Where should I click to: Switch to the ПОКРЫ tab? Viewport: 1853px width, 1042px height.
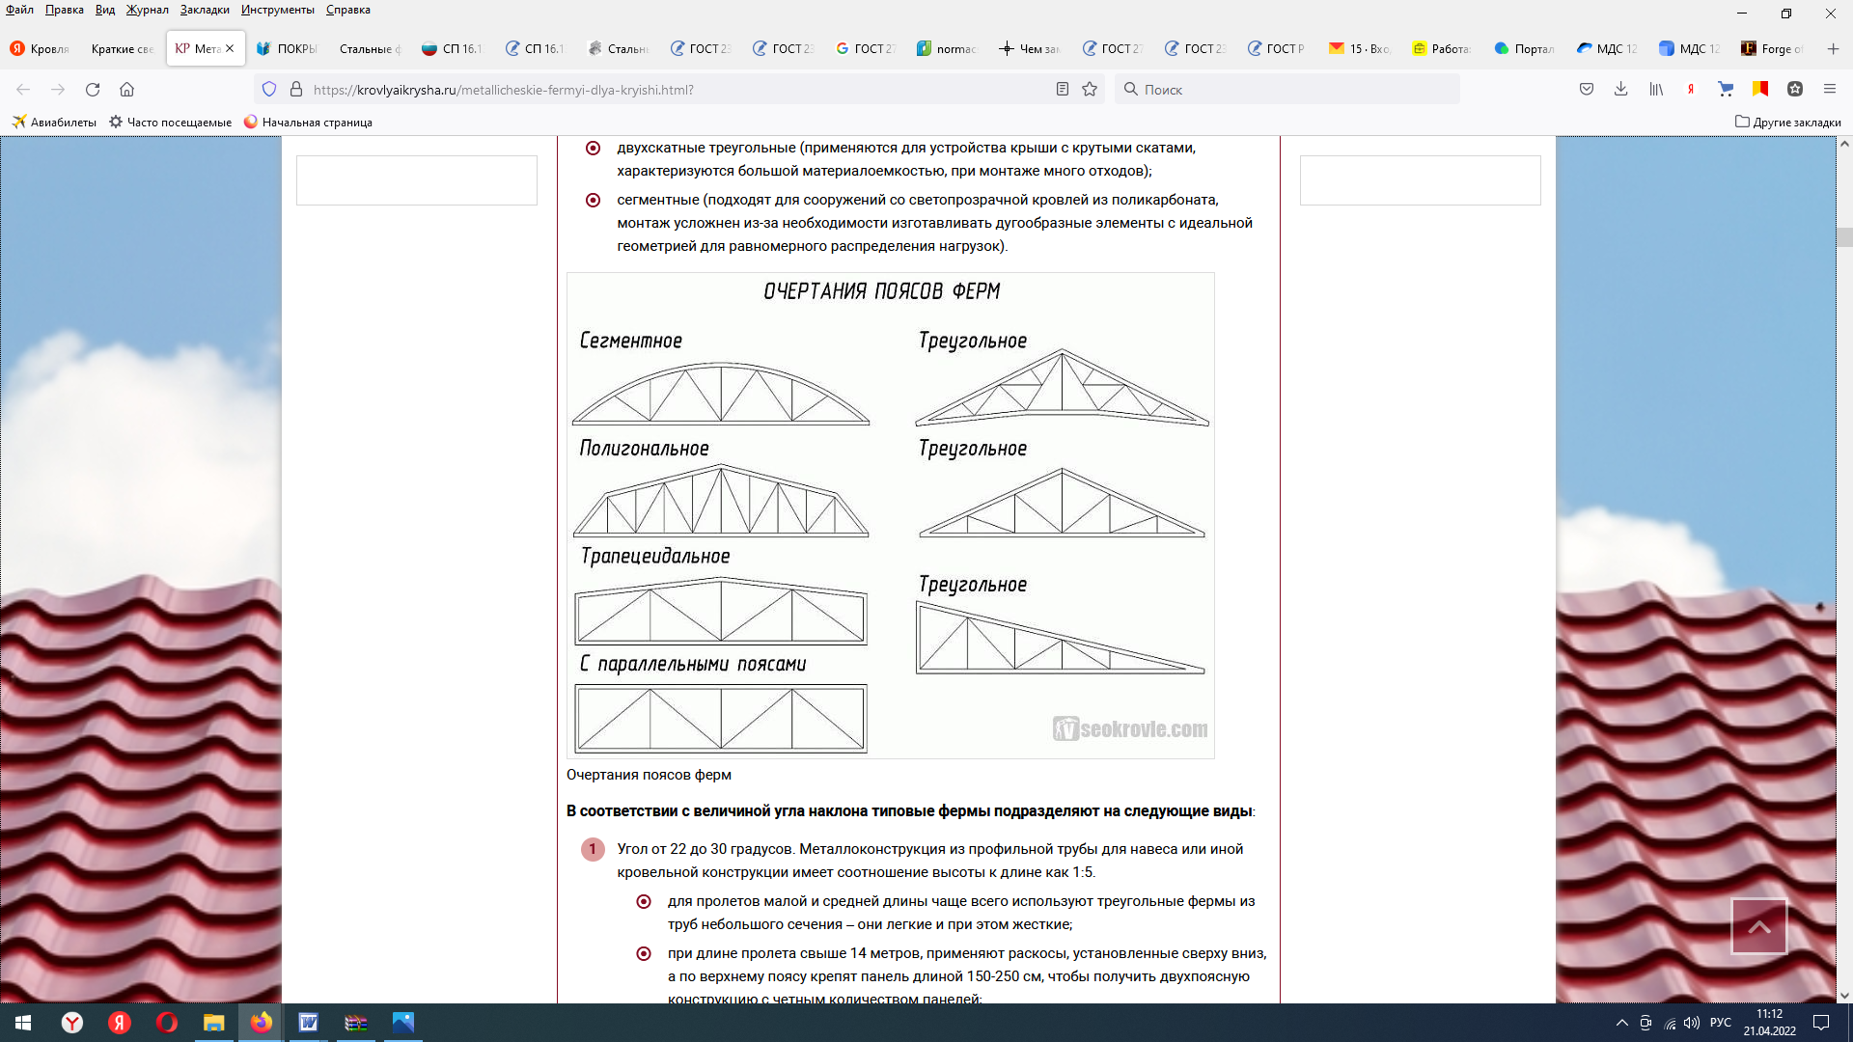(x=288, y=48)
